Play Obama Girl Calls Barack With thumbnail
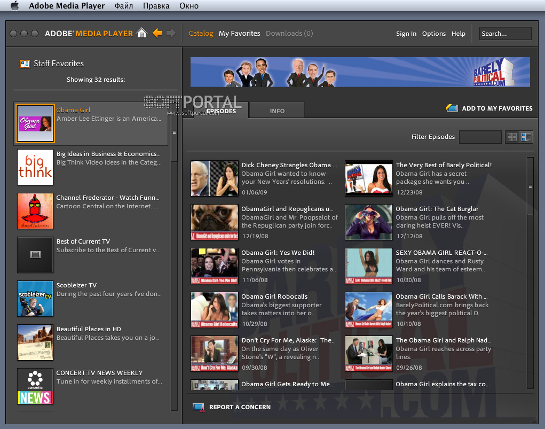The height and width of the screenshot is (429, 545). [x=369, y=310]
